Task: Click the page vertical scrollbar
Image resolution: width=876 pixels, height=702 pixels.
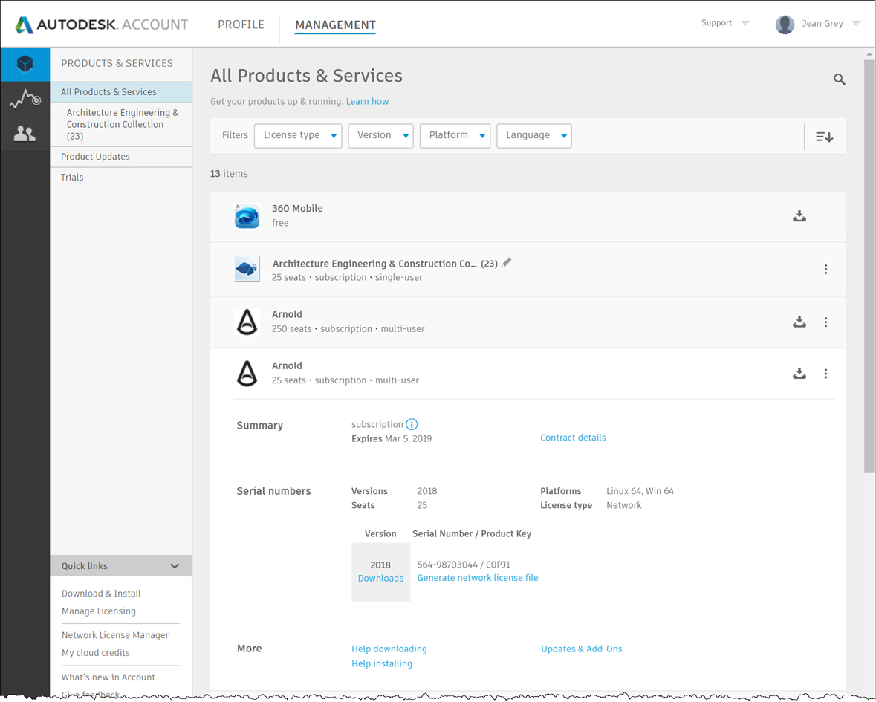Action: pyautogui.click(x=869, y=260)
